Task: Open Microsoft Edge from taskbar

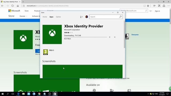Action: pyautogui.click(x=18, y=94)
